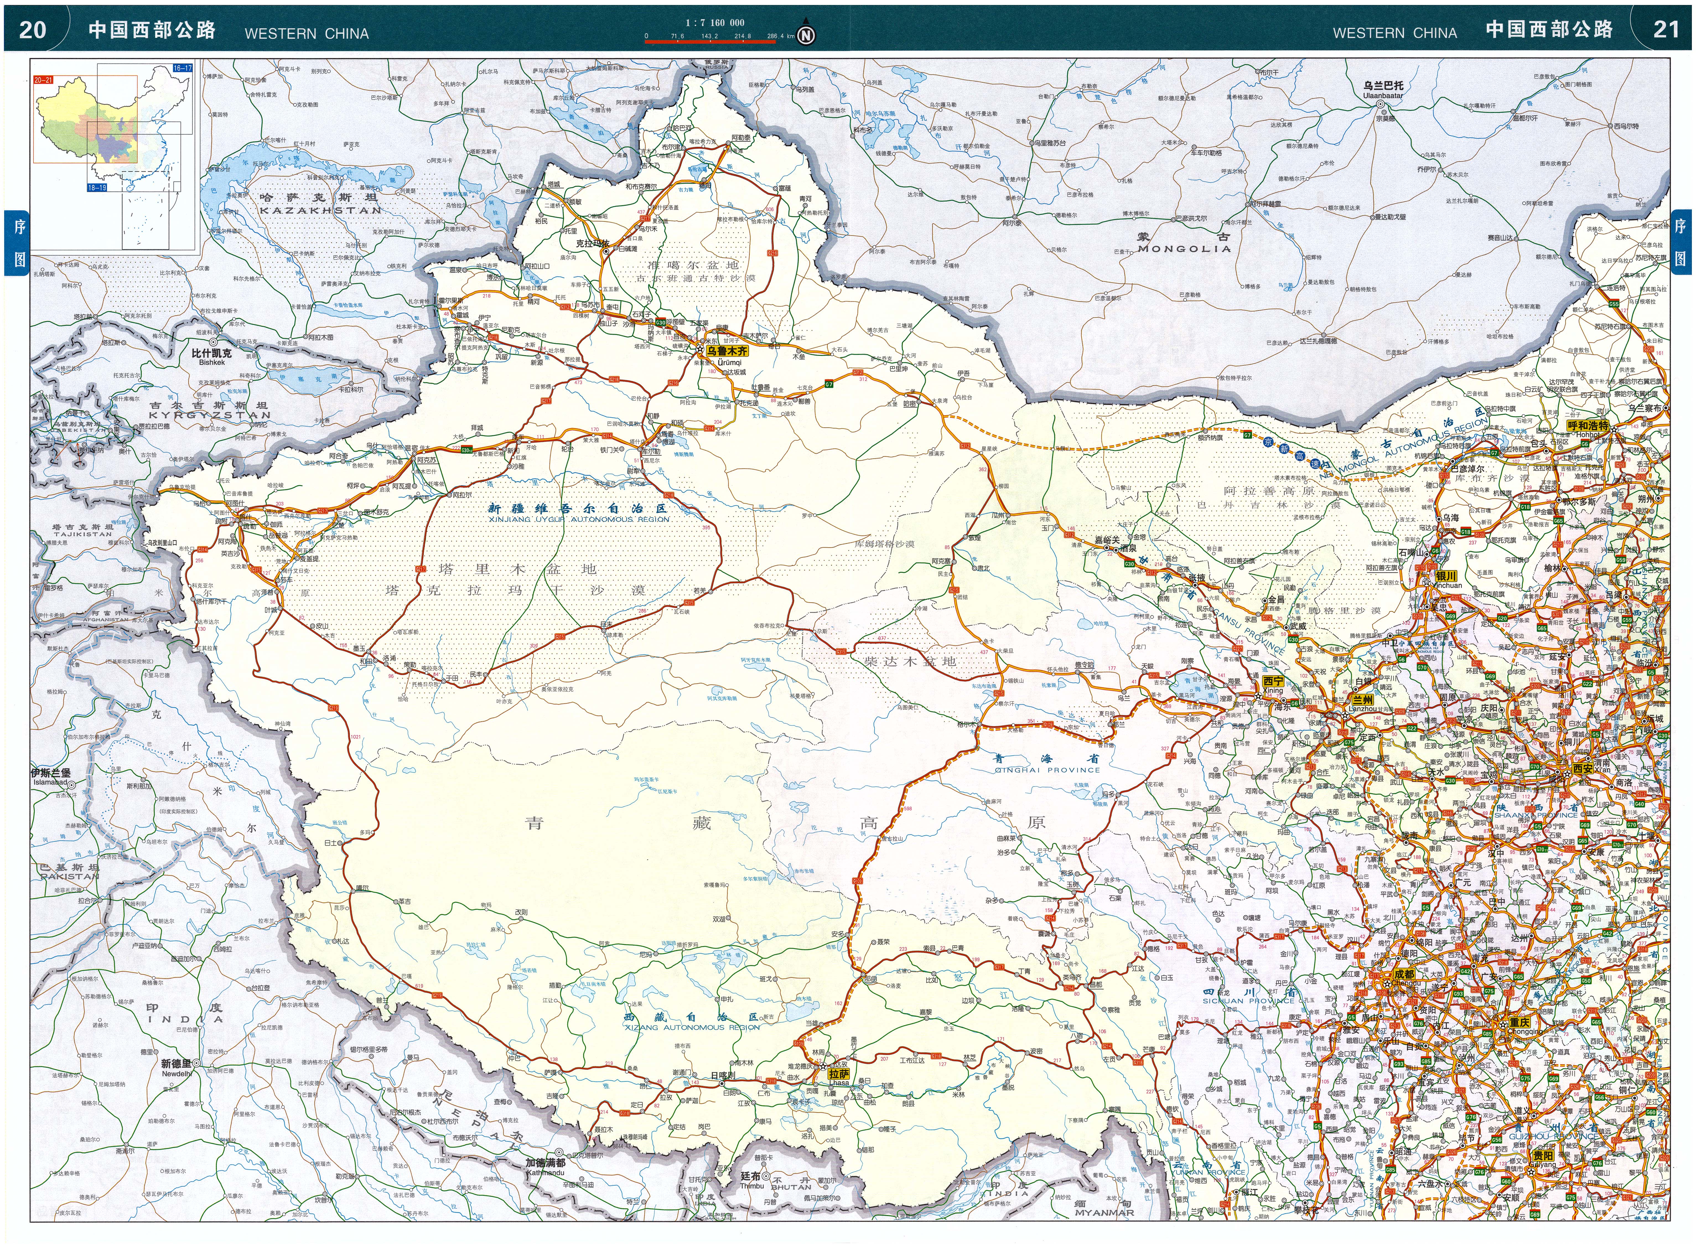Click the 16-17 page reference in inset
This screenshot has width=1696, height=1248.
(x=182, y=68)
